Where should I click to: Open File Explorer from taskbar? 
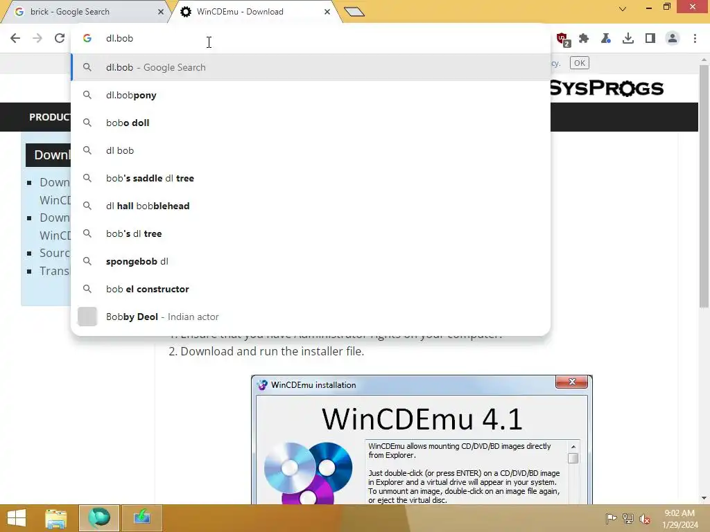pos(56,518)
